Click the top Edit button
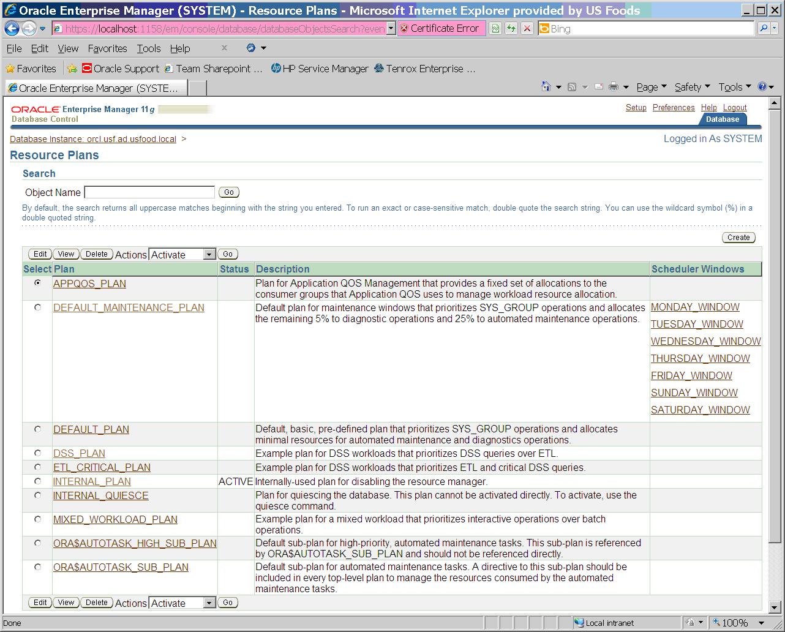785x632 pixels. [40, 254]
